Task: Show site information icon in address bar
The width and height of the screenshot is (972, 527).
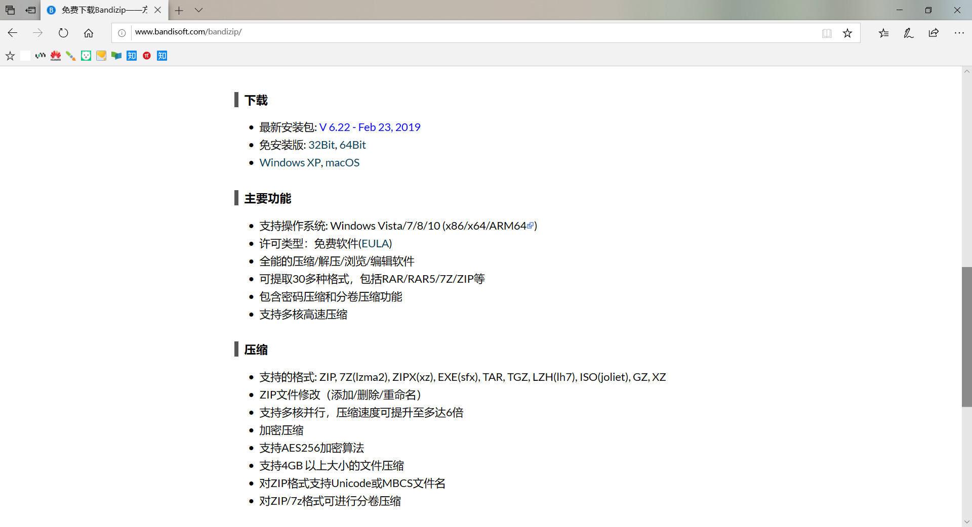Action: click(x=122, y=33)
